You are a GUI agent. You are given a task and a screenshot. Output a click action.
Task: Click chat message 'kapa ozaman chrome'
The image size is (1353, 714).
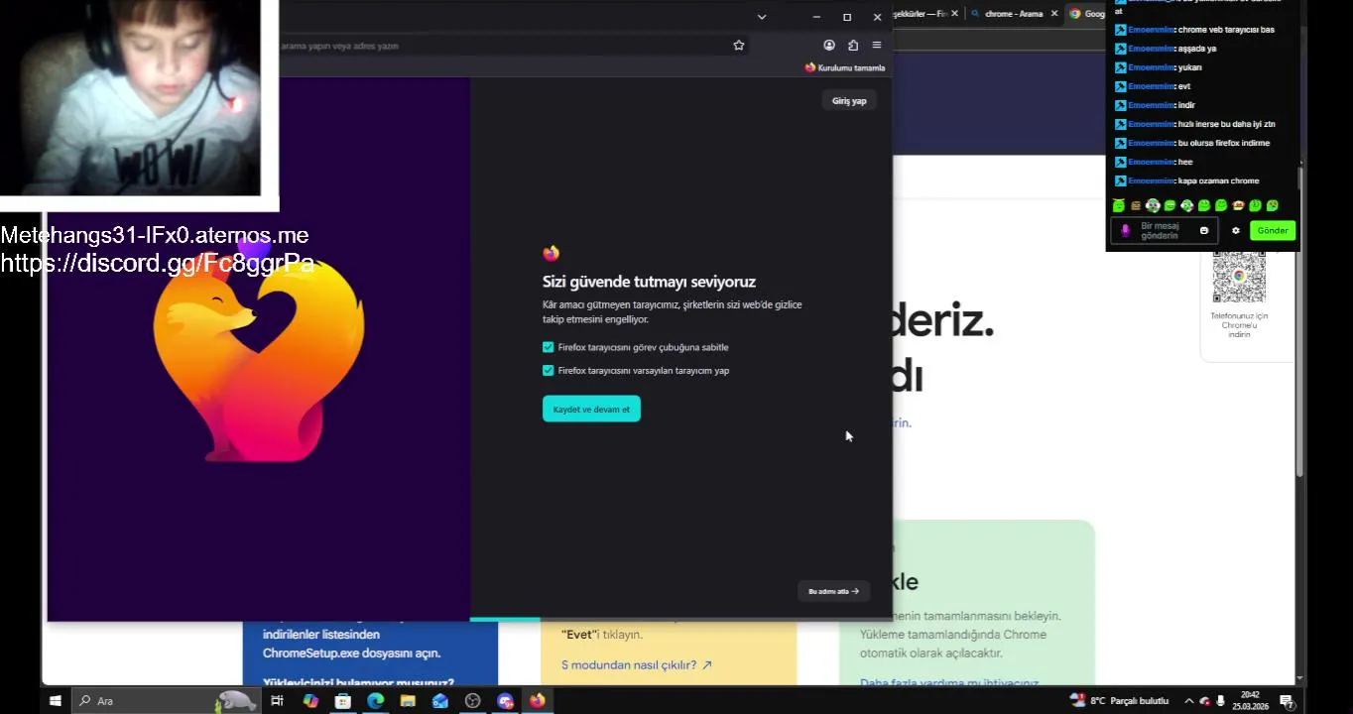click(1218, 180)
